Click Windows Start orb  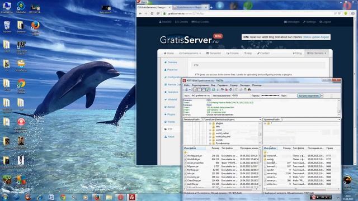[x=5, y=197]
